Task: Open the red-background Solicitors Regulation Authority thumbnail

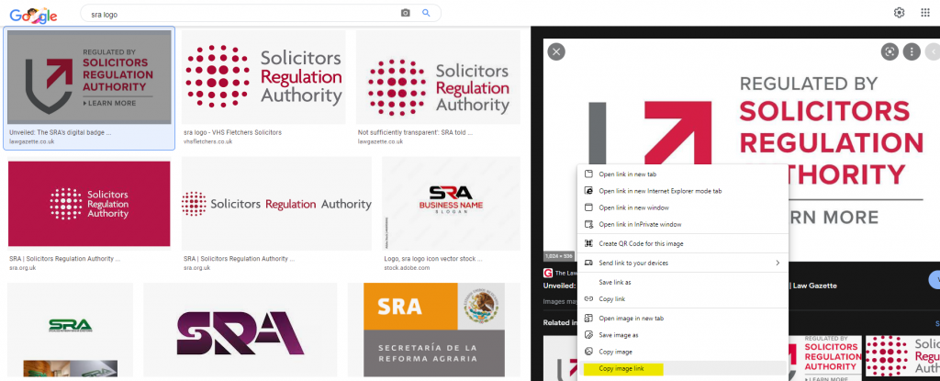Action: click(x=89, y=204)
